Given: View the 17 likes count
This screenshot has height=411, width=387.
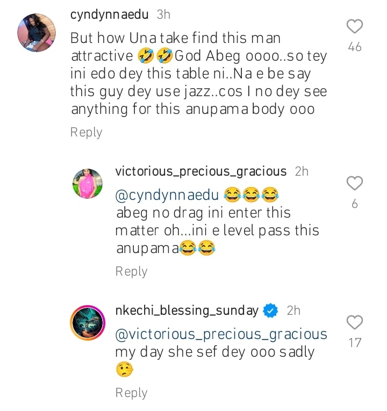Looking at the screenshot, I should click(x=355, y=343).
